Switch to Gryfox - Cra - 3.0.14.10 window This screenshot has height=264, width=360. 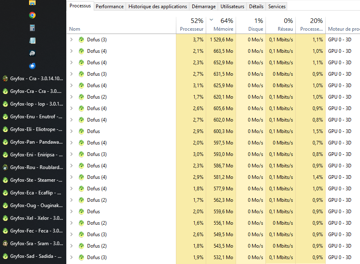33,79
